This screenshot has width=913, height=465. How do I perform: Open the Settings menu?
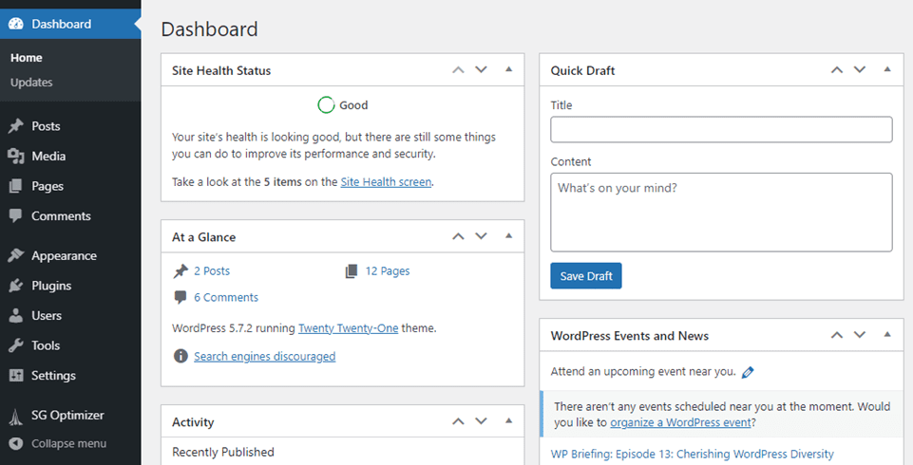tap(53, 376)
